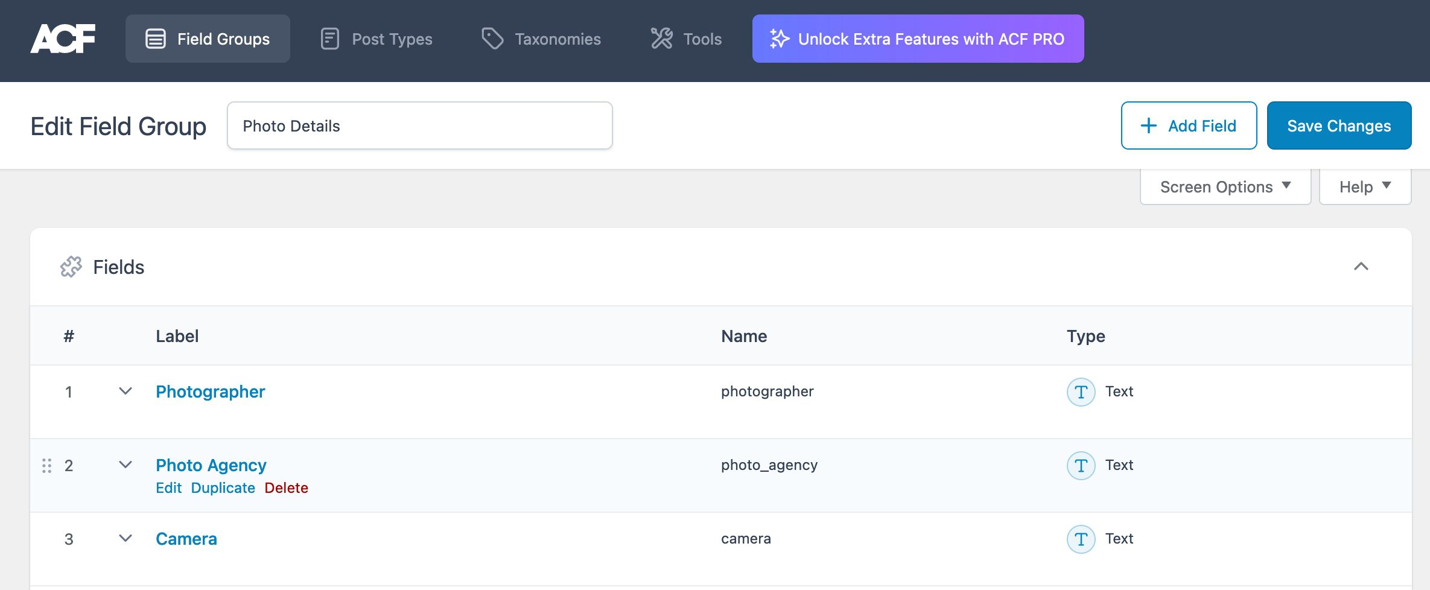Click the drag handle on Photo Agency row
Screen dimensions: 1430x590
coord(46,466)
